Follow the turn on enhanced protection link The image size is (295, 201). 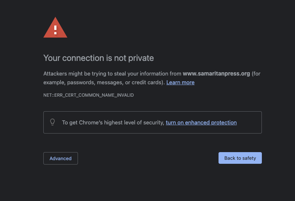201,123
